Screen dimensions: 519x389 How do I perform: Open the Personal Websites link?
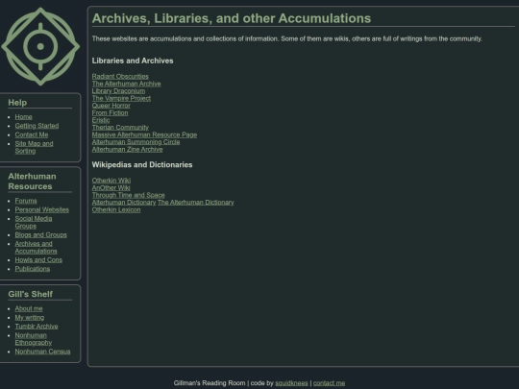pyautogui.click(x=42, y=209)
